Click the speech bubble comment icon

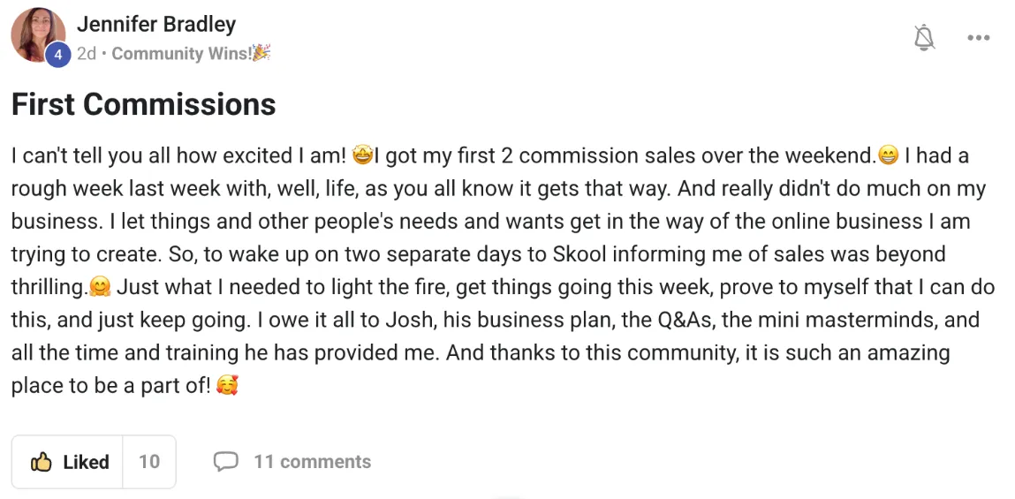[x=226, y=462]
